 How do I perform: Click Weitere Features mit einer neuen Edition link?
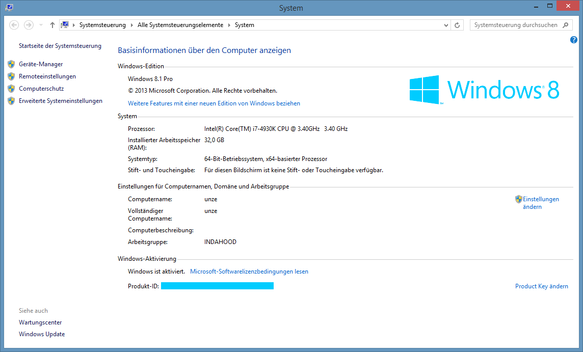pos(214,103)
